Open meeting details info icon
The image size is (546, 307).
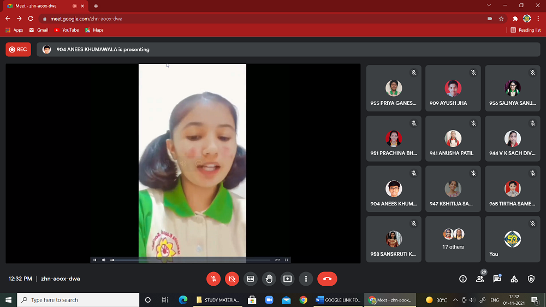tap(463, 279)
